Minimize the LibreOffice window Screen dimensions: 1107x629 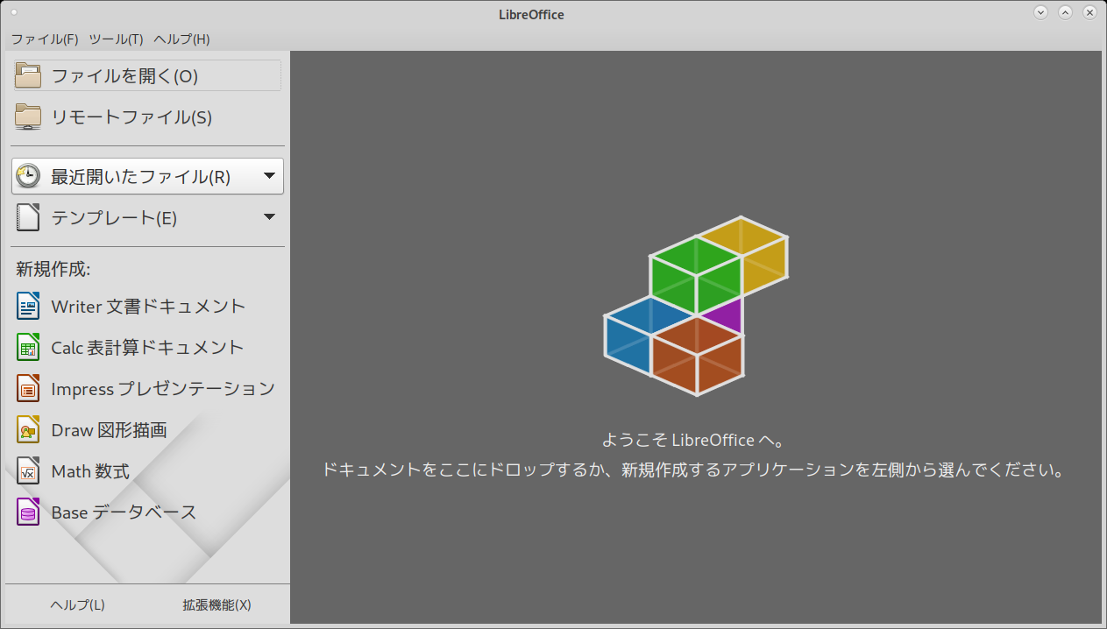[x=1040, y=12]
